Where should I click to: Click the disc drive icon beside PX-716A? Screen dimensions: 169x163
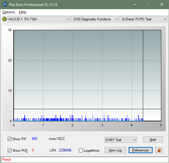click(4, 19)
